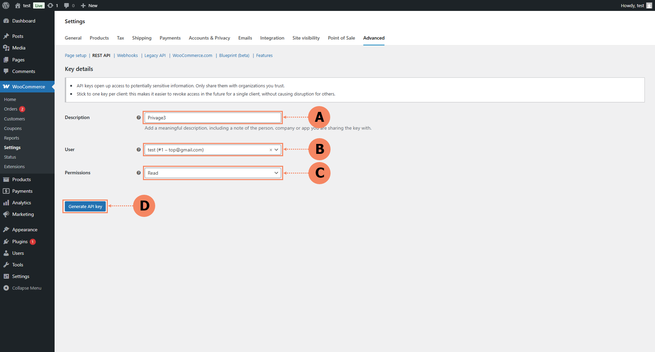The image size is (655, 352).
Task: Open the Legacy API link
Action: point(155,56)
